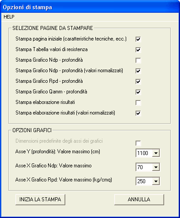The image size is (180, 218).
Task: Tick Dimensioni predefinite degli assi checkbox
Action: click(138, 143)
